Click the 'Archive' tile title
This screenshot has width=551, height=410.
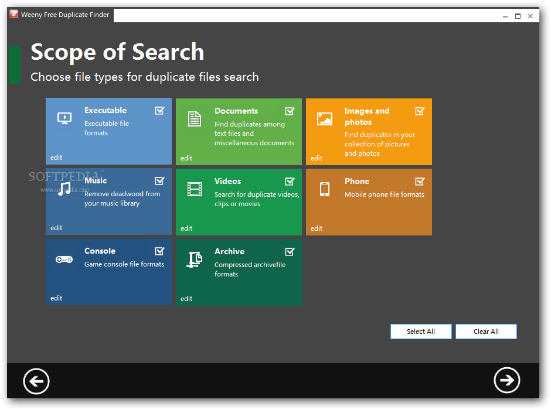click(229, 251)
